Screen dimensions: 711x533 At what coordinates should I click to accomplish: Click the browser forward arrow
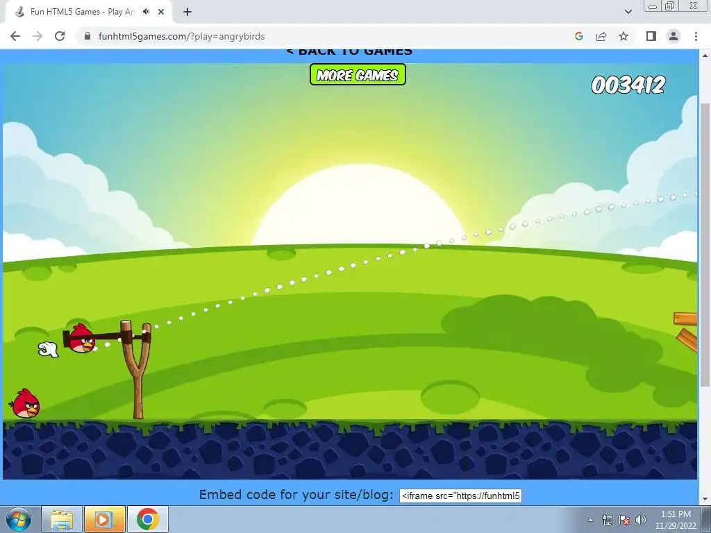37,36
